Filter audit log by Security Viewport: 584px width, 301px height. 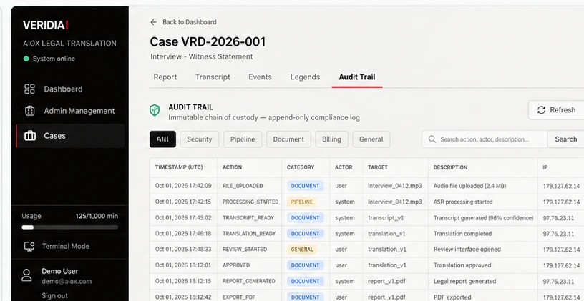(x=199, y=139)
